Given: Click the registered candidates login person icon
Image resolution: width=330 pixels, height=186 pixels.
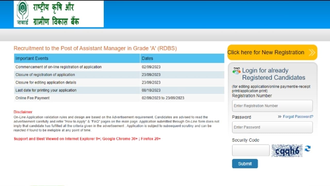Looking at the screenshot, I should pos(236,70).
